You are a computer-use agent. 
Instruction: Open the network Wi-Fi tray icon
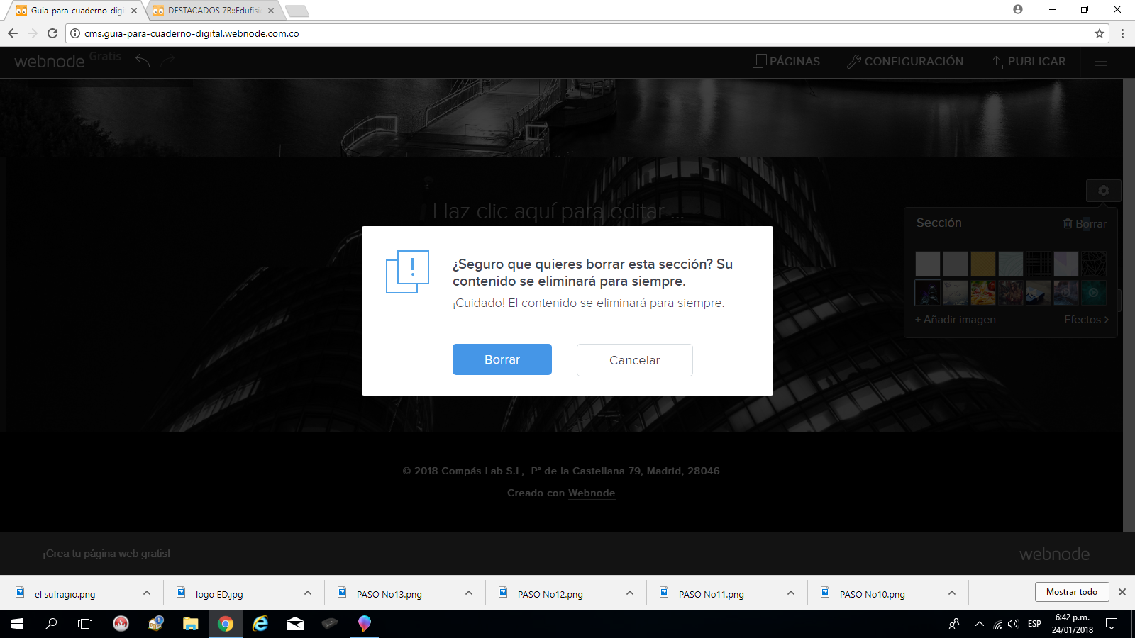pos(997,624)
